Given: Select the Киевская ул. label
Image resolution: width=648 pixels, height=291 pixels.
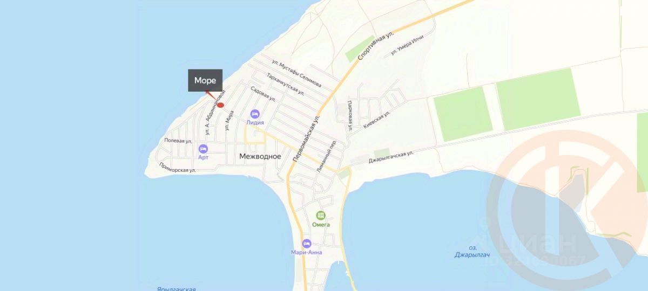Looking at the screenshot, I should coord(377,119).
